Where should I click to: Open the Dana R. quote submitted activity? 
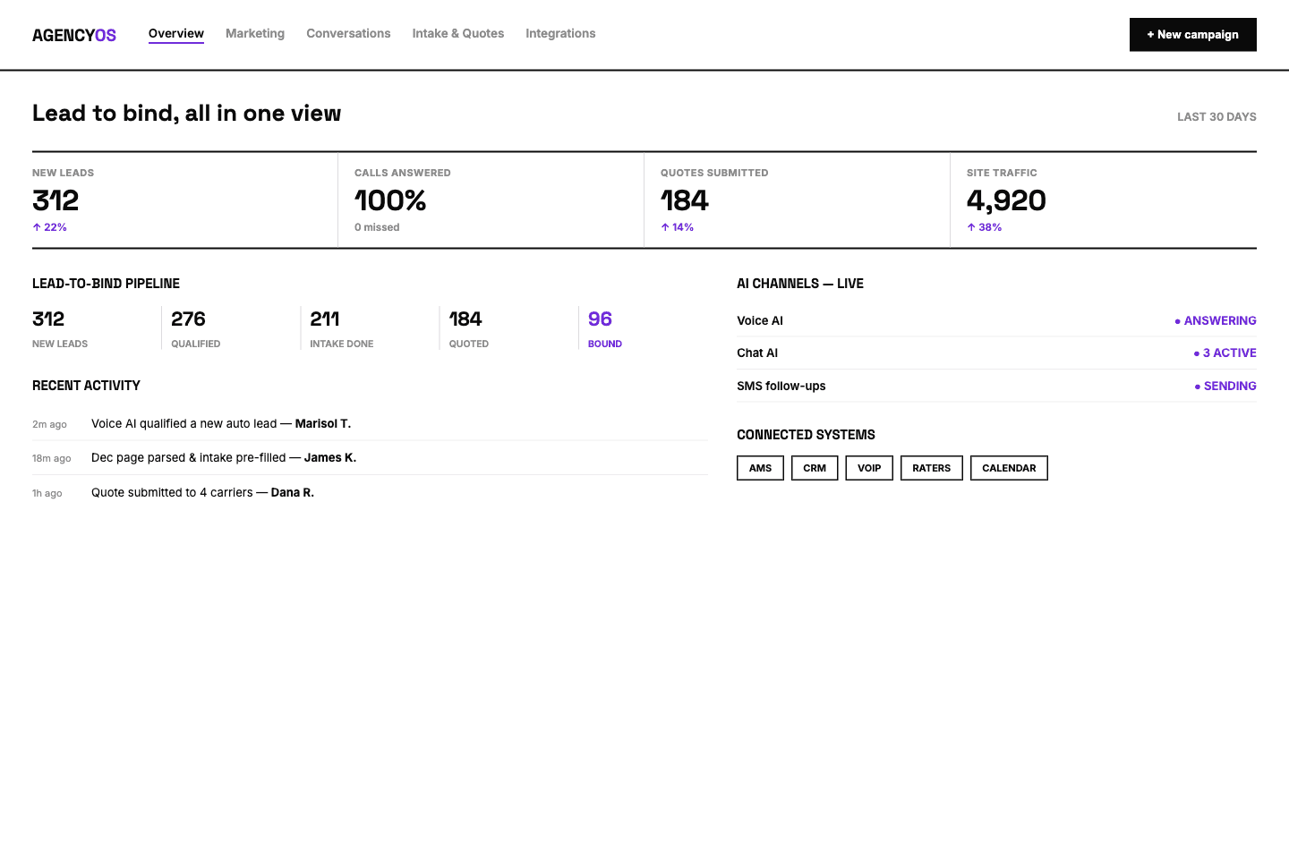coord(370,492)
